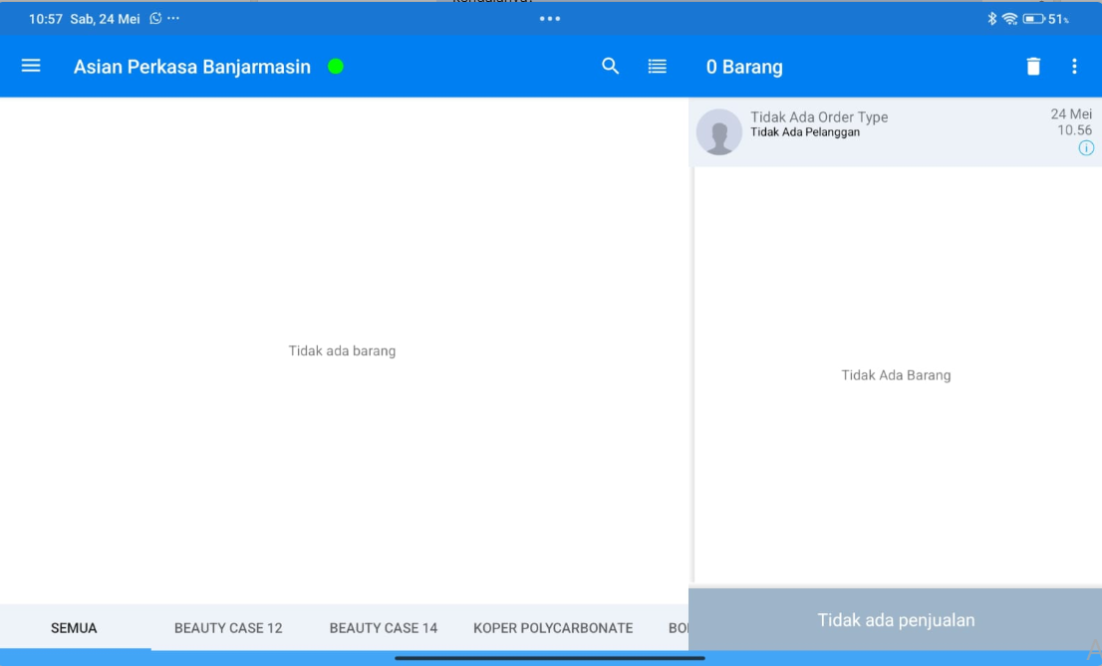
Task: Switch to BEAUTY CASE 12 tab
Action: pos(228,628)
